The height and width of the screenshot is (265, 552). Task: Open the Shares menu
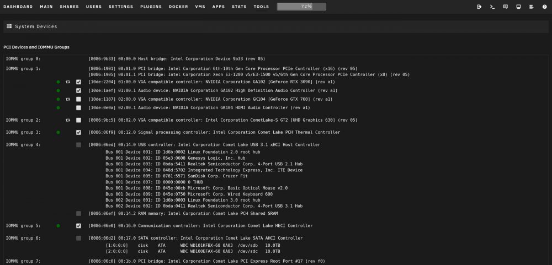point(70,7)
